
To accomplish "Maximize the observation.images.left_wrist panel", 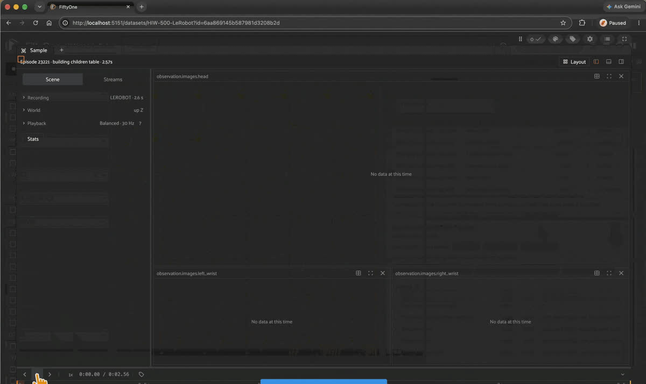I will pyautogui.click(x=370, y=273).
